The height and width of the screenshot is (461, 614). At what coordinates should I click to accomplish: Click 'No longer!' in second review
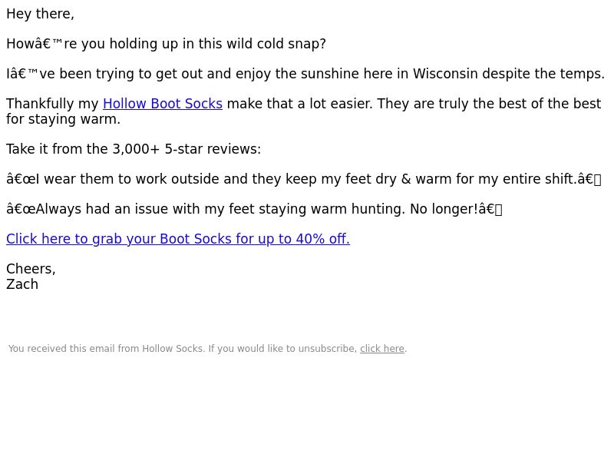[444, 209]
